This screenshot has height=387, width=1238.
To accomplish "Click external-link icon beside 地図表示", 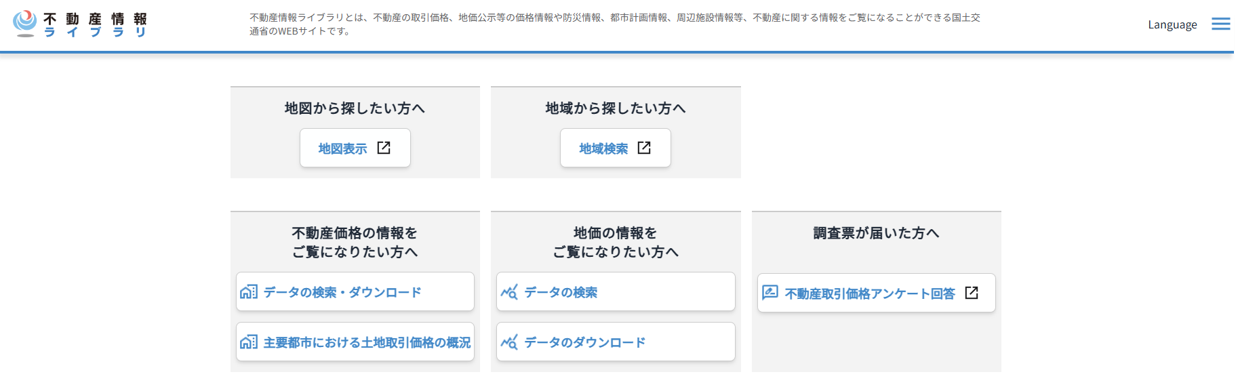I will coord(384,148).
